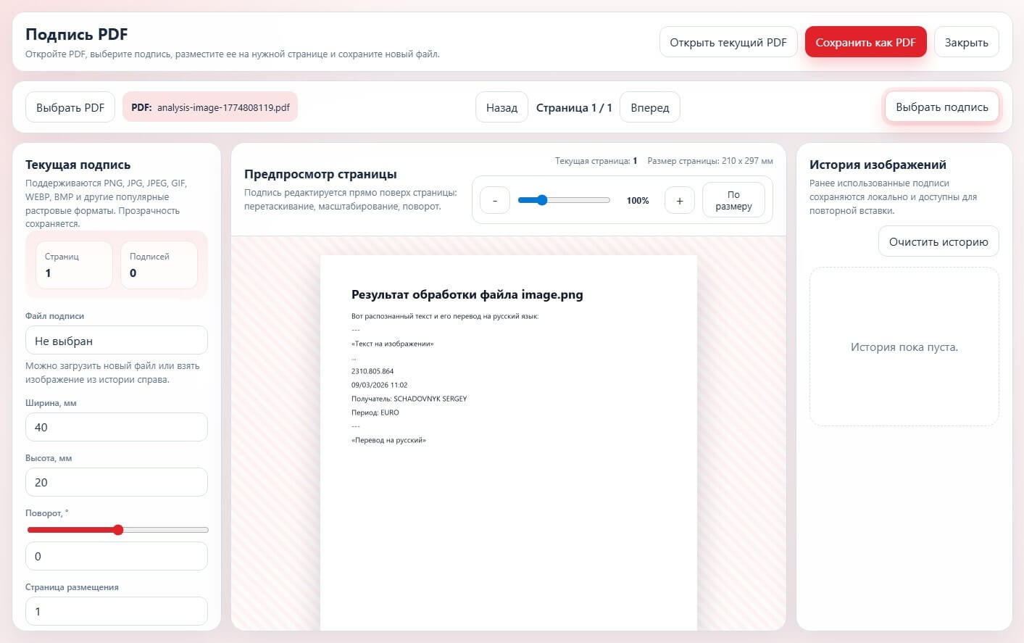Click the Страниц counter card
Viewport: 1024px width, 643px height.
(x=74, y=265)
